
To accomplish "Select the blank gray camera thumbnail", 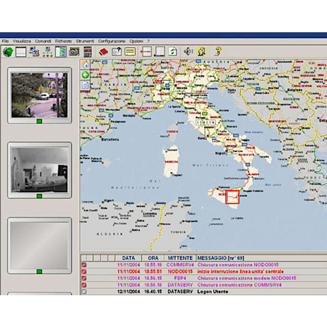I will tap(39, 245).
